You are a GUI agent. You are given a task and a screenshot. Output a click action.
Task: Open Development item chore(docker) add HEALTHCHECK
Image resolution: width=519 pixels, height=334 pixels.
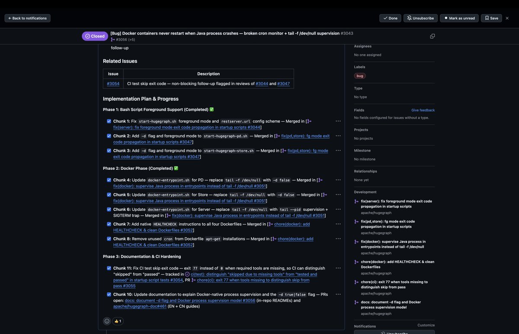(397, 264)
